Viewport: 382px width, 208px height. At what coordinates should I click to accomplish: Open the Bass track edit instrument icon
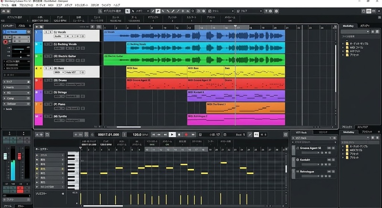click(x=83, y=72)
